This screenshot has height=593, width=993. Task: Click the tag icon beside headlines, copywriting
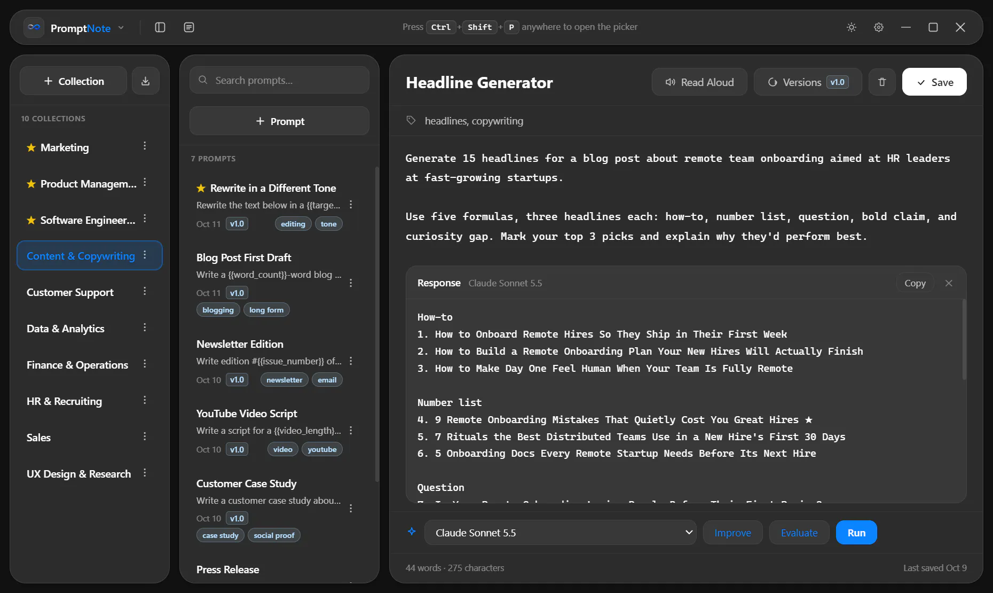pyautogui.click(x=411, y=120)
